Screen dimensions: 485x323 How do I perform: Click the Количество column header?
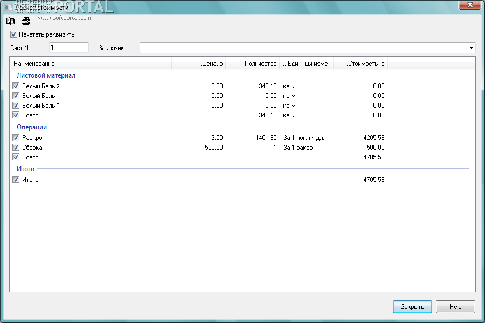point(252,64)
